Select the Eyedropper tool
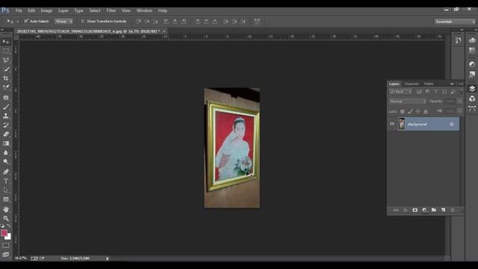The height and width of the screenshot is (269, 478). [x=6, y=87]
